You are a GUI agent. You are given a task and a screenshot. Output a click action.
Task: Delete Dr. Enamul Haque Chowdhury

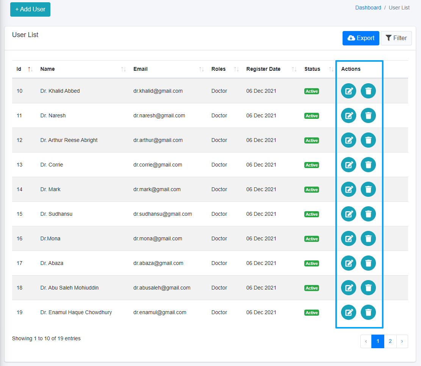(x=368, y=312)
